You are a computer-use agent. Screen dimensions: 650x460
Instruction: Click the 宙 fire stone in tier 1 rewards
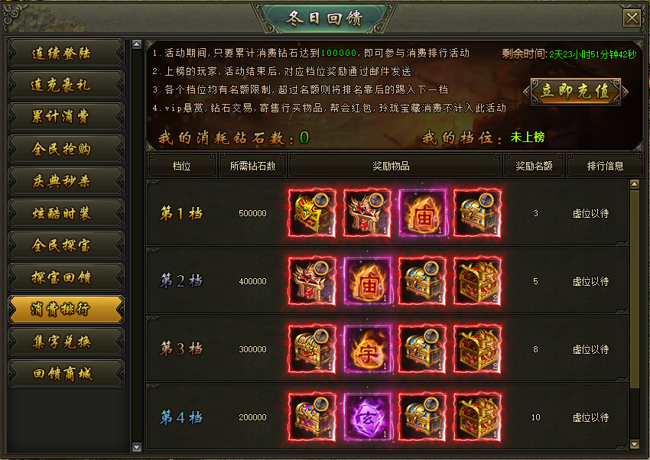[x=422, y=213]
